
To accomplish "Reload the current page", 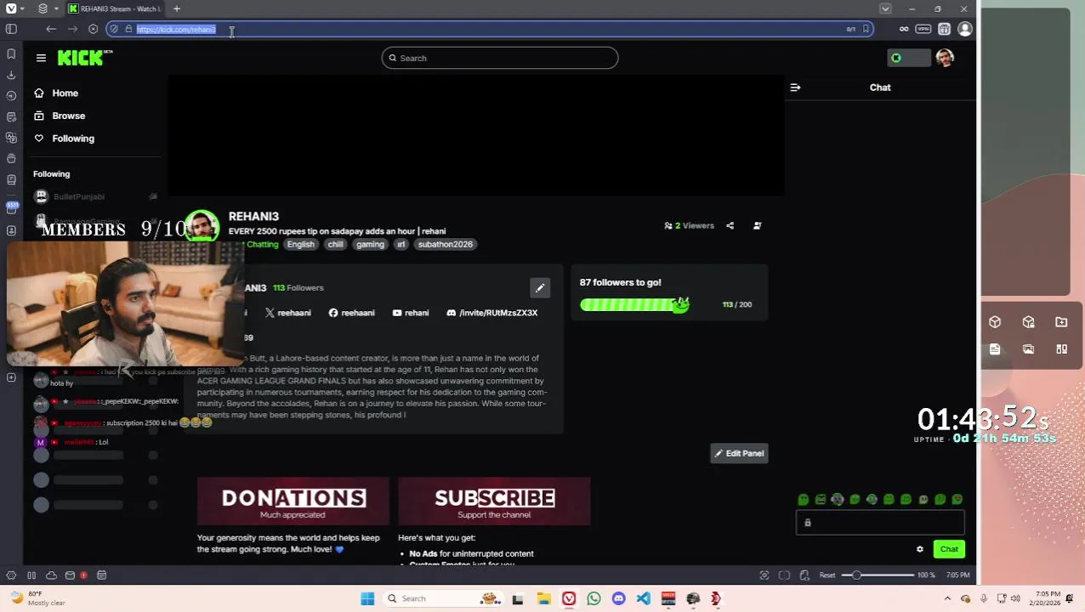I will click(x=94, y=29).
